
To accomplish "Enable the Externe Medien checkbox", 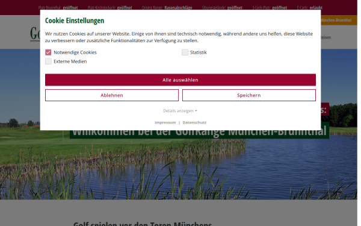I will 48,61.
